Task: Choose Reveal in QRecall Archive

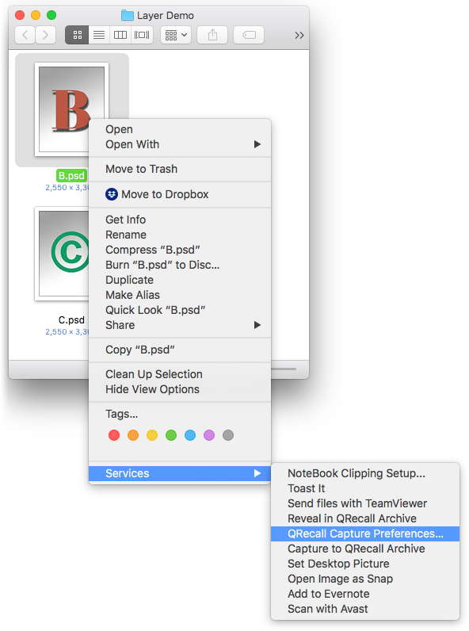Action: coord(365,518)
